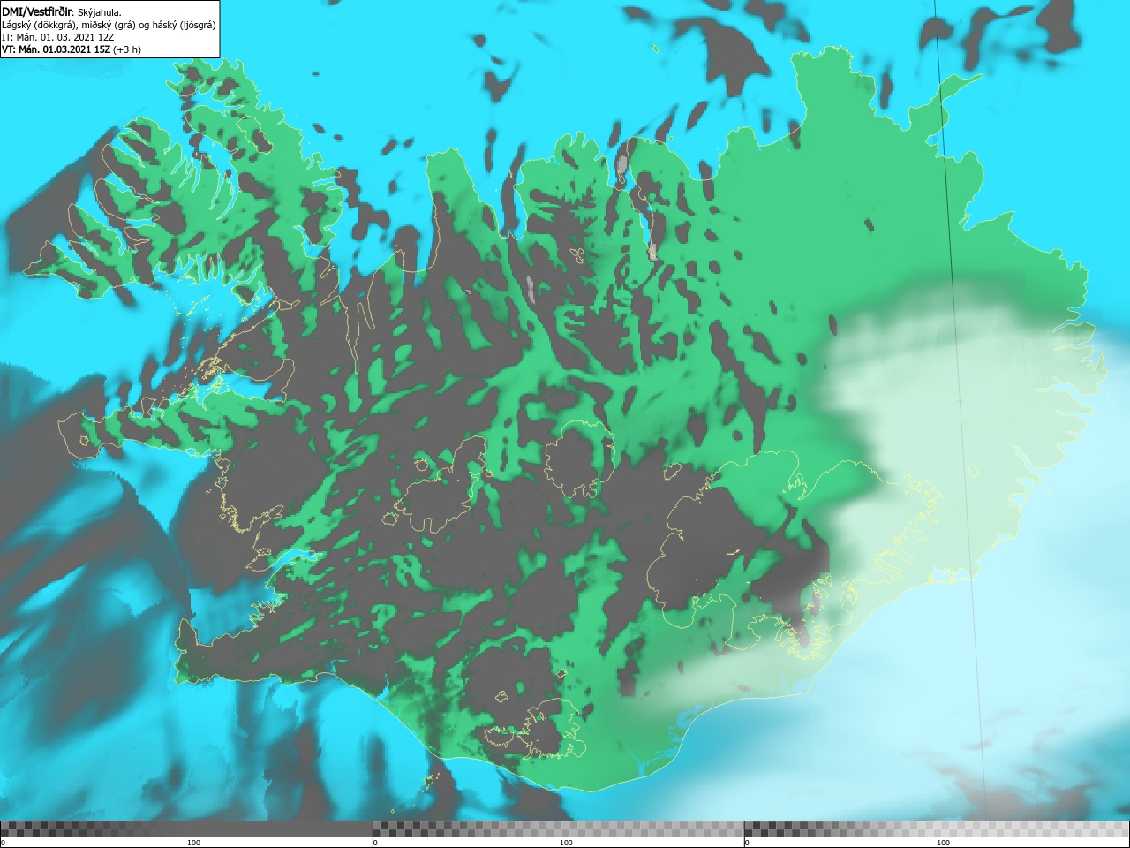1130x848 pixels.
Task: Click the 'Lágský (dökkgrá), miðský (grá) og háský (ljósgrá)' line
Action: [x=109, y=25]
